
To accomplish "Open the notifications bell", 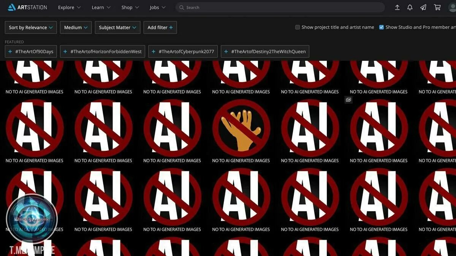I will (410, 7).
